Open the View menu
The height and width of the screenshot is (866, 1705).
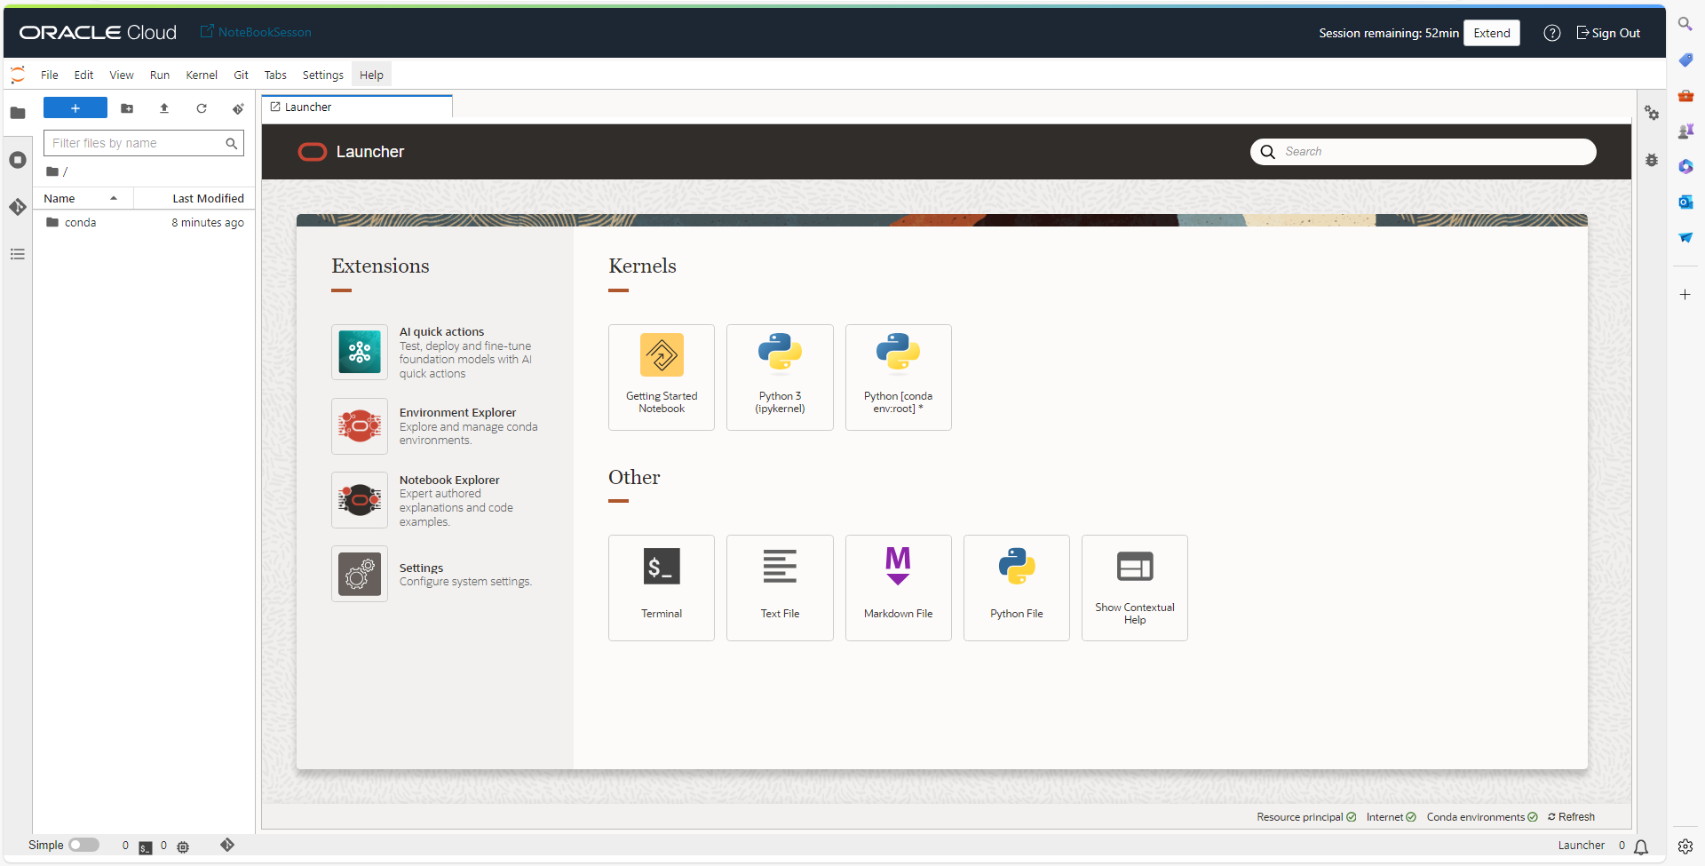tap(122, 75)
